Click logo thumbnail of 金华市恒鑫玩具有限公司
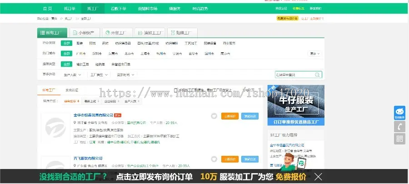This screenshot has width=409, height=184. (55, 128)
